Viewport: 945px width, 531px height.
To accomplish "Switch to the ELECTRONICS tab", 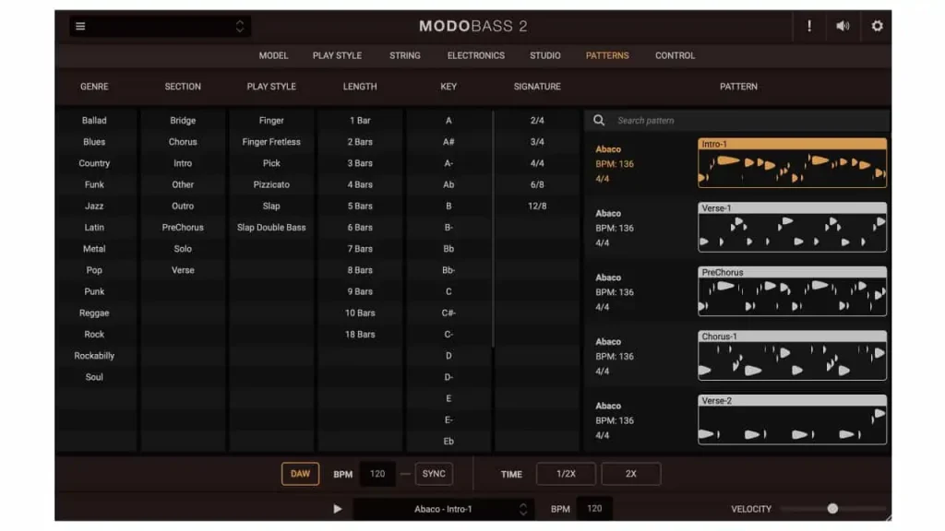I will point(475,55).
